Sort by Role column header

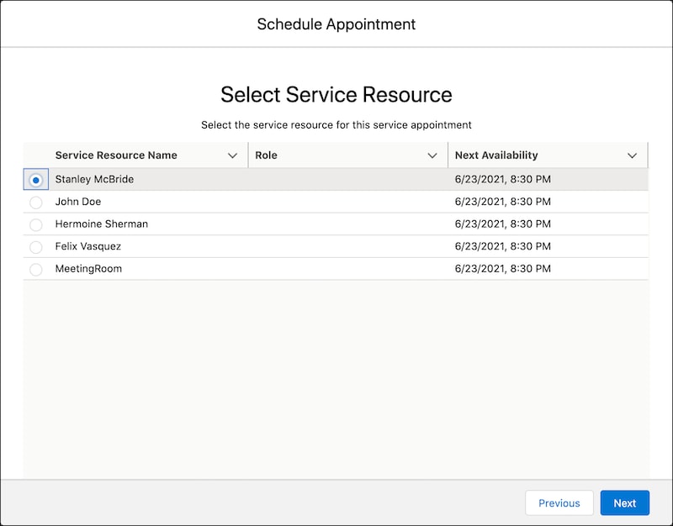(x=266, y=155)
